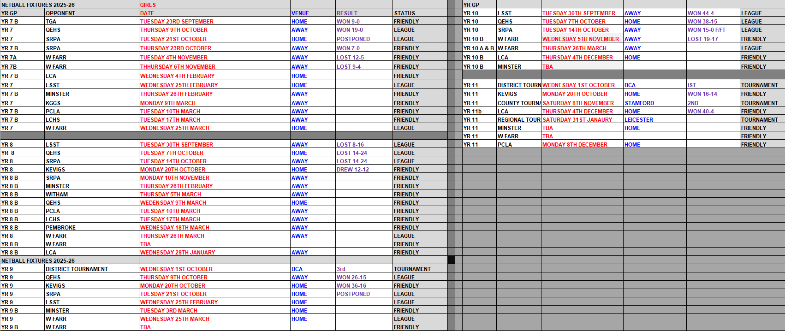
Task: Click the SATURDAY 8TH NOVEMBER date cell
Action: (578, 103)
